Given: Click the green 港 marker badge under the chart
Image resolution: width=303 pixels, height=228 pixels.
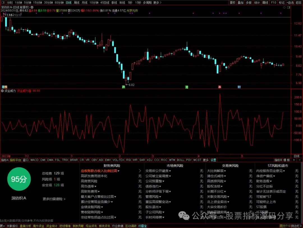Looking at the screenshot, I should (x=187, y=87).
